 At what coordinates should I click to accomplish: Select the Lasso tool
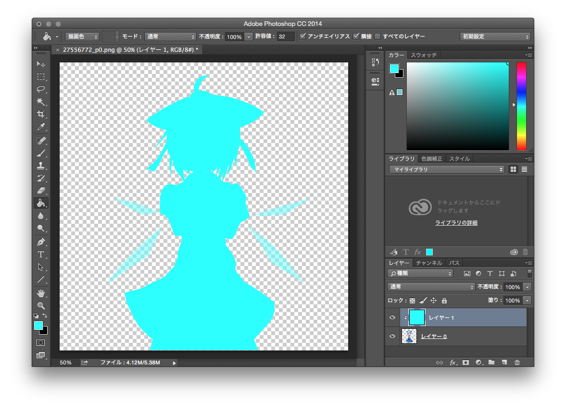tap(41, 89)
